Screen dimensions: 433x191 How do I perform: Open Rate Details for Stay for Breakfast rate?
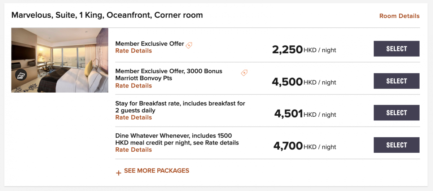click(x=134, y=117)
